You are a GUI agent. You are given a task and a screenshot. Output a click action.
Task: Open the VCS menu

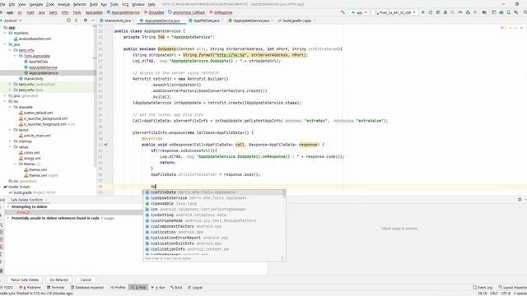(x=125, y=4)
